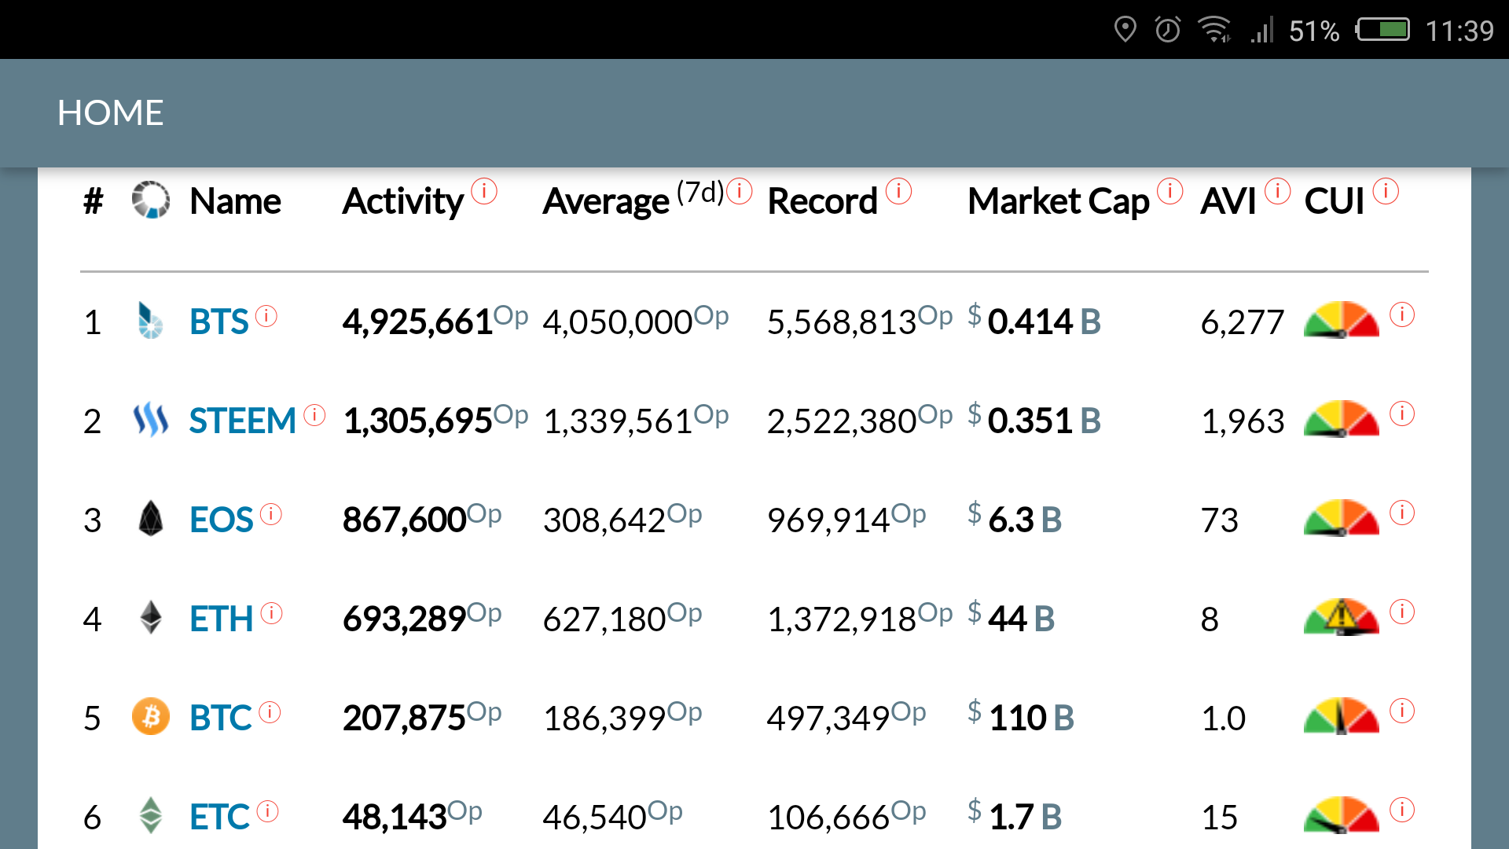
Task: Select EOS record value 969,914
Action: tap(828, 520)
